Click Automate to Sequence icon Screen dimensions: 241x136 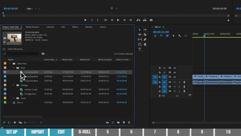(x=107, y=123)
